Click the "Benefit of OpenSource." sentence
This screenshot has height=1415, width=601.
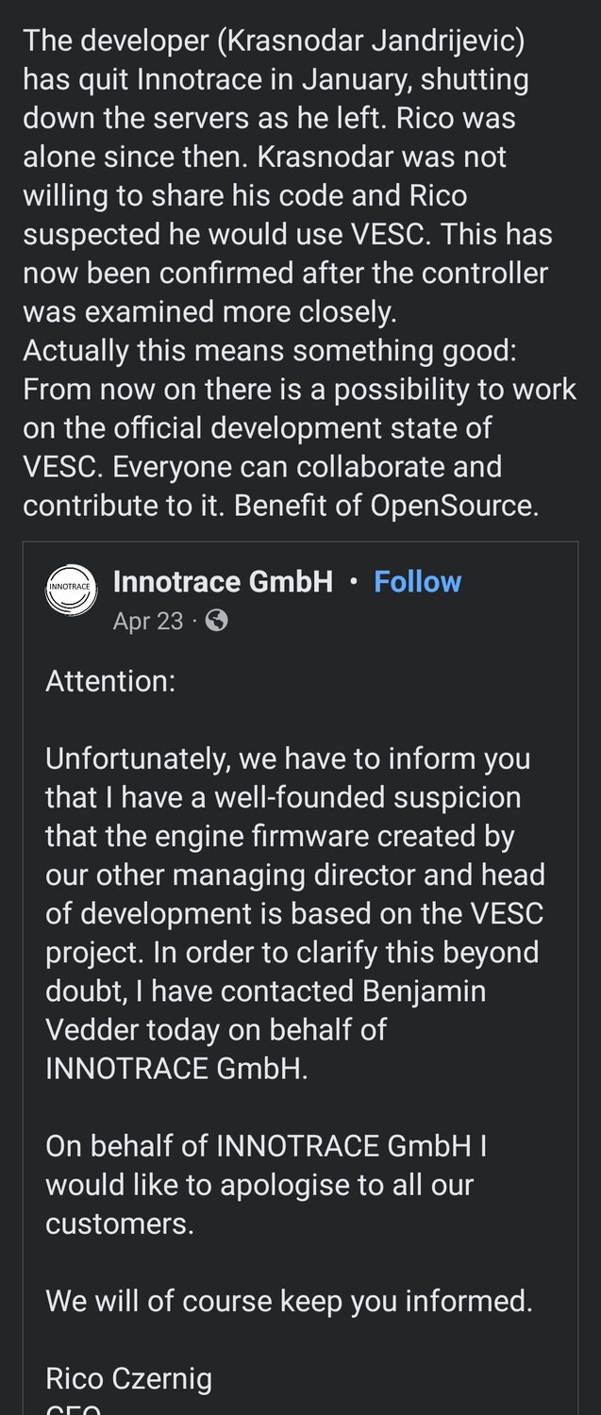(x=387, y=505)
